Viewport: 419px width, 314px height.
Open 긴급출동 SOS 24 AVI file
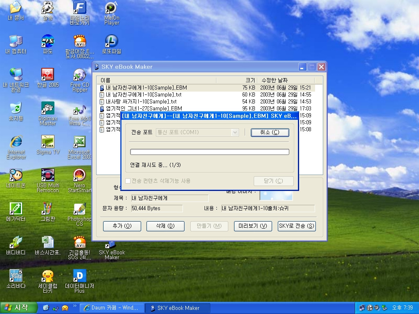coord(80,247)
